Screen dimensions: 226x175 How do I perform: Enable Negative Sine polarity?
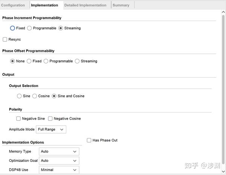(18, 119)
